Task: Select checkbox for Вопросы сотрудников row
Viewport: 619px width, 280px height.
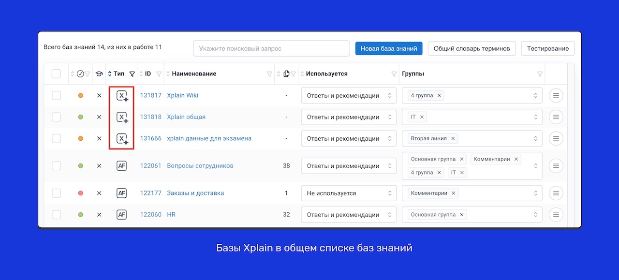Action: pos(56,166)
